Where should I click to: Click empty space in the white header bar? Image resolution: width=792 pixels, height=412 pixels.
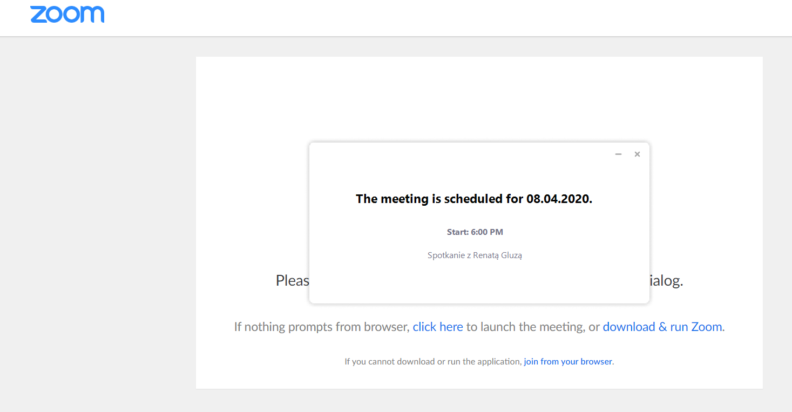click(x=432, y=18)
